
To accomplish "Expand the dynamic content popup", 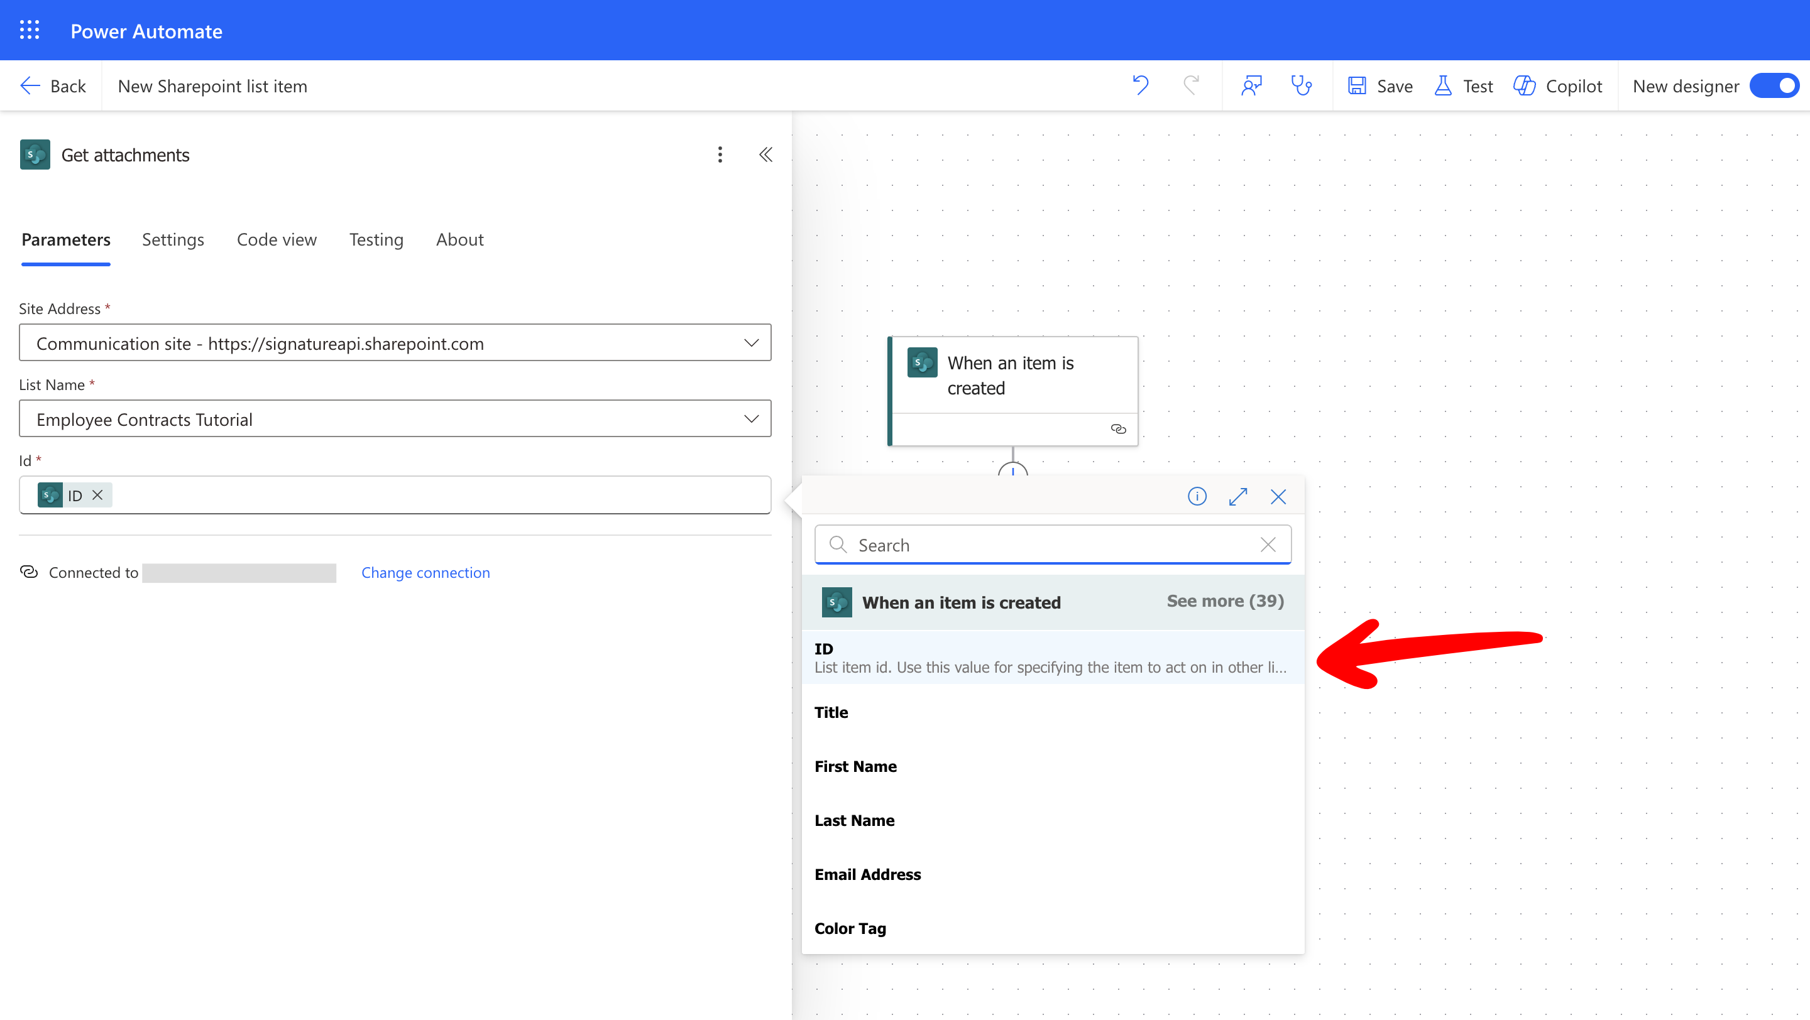I will click(1237, 497).
